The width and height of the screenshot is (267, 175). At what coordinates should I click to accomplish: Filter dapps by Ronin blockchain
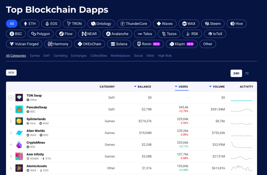click(148, 44)
